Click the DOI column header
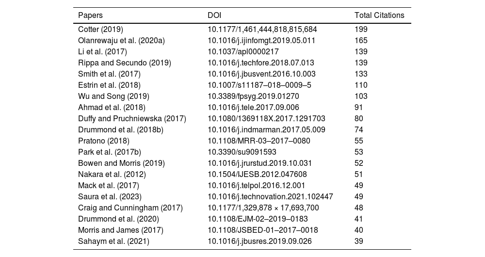The width and height of the screenshot is (485, 257). pyautogui.click(x=214, y=15)
